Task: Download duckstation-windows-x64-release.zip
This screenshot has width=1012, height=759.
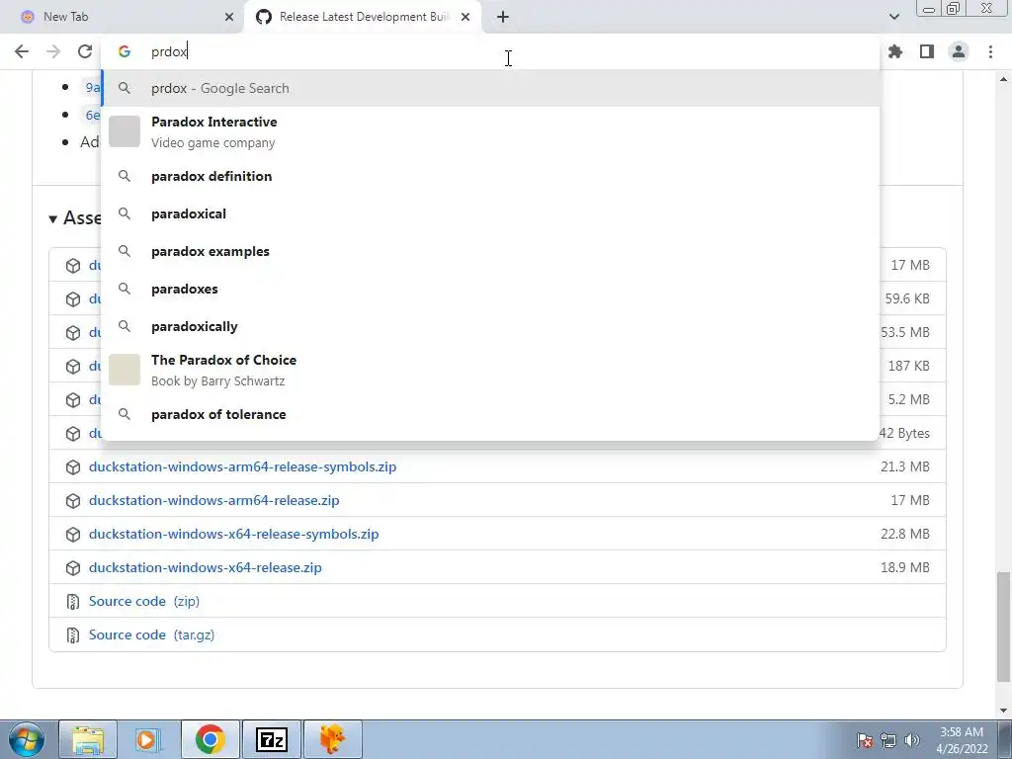Action: tap(206, 567)
